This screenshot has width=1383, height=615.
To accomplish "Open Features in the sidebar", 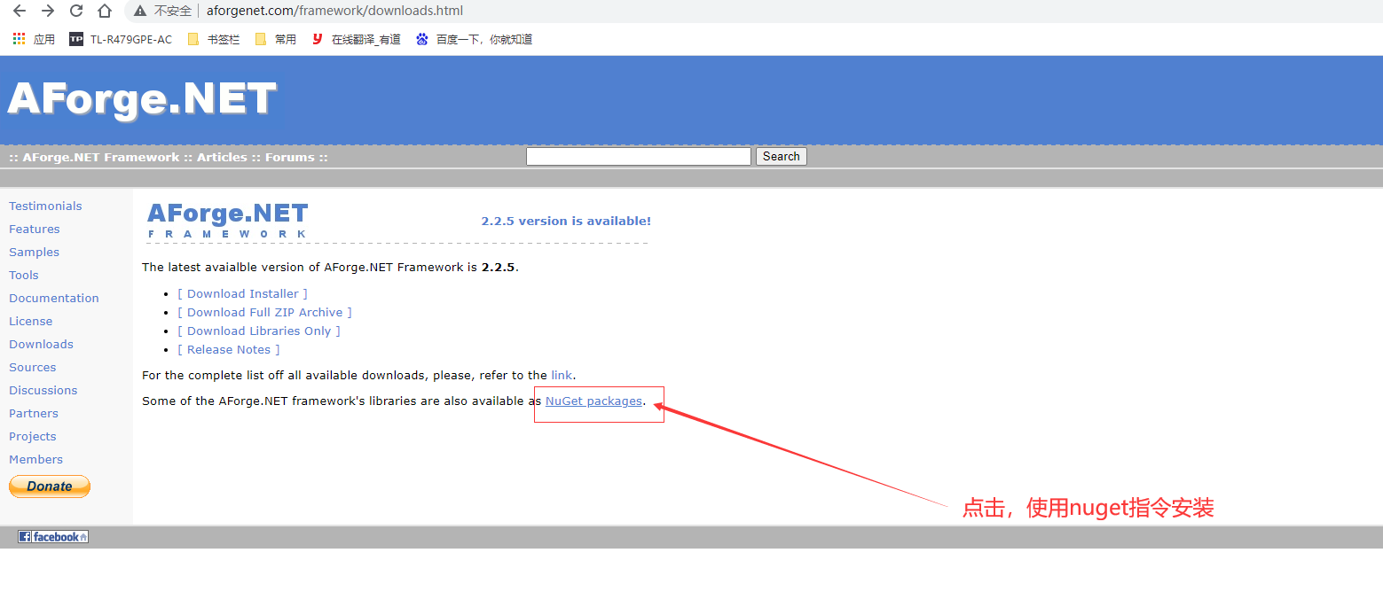I will 35,229.
